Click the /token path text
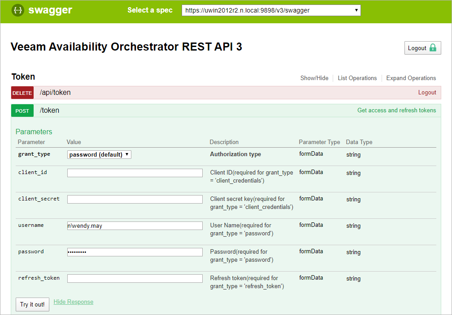This screenshot has height=315, width=452. pyautogui.click(x=50, y=111)
